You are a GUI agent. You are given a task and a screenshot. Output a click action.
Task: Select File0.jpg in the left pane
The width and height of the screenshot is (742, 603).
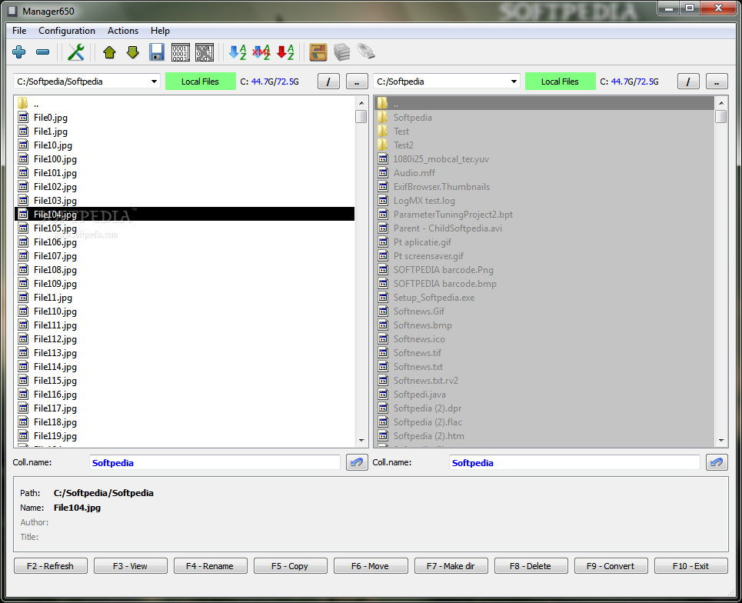coord(185,118)
